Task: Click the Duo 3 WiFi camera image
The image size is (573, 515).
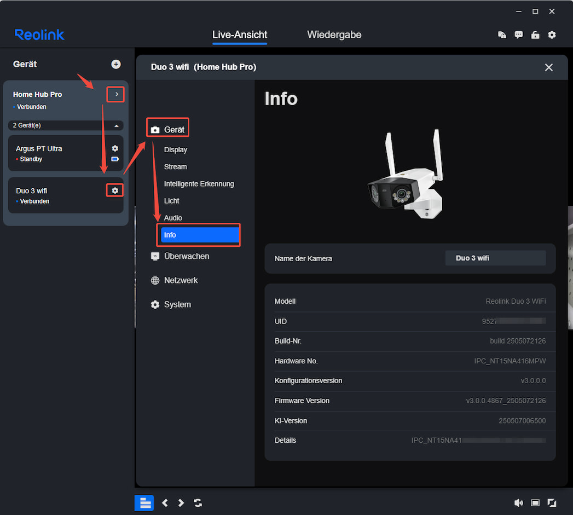Action: point(405,175)
